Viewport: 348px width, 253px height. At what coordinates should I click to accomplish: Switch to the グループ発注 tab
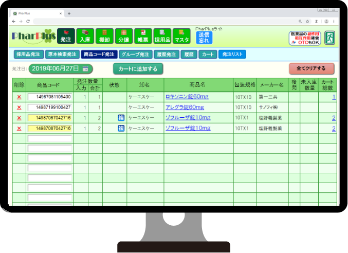[x=134, y=54]
